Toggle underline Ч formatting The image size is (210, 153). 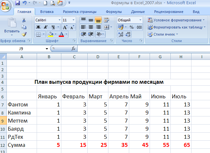(53, 27)
